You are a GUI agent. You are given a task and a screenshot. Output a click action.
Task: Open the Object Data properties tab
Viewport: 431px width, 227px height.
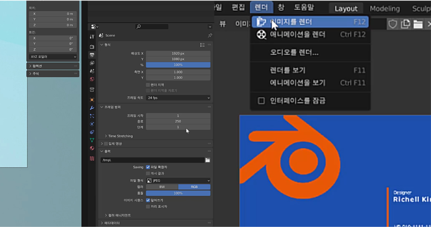(x=92, y=140)
